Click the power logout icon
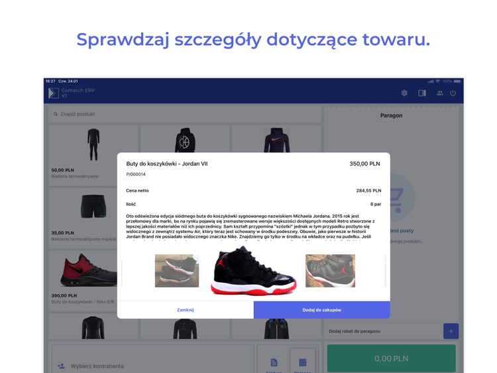Viewport: 497px width, 373px height. pyautogui.click(x=453, y=93)
